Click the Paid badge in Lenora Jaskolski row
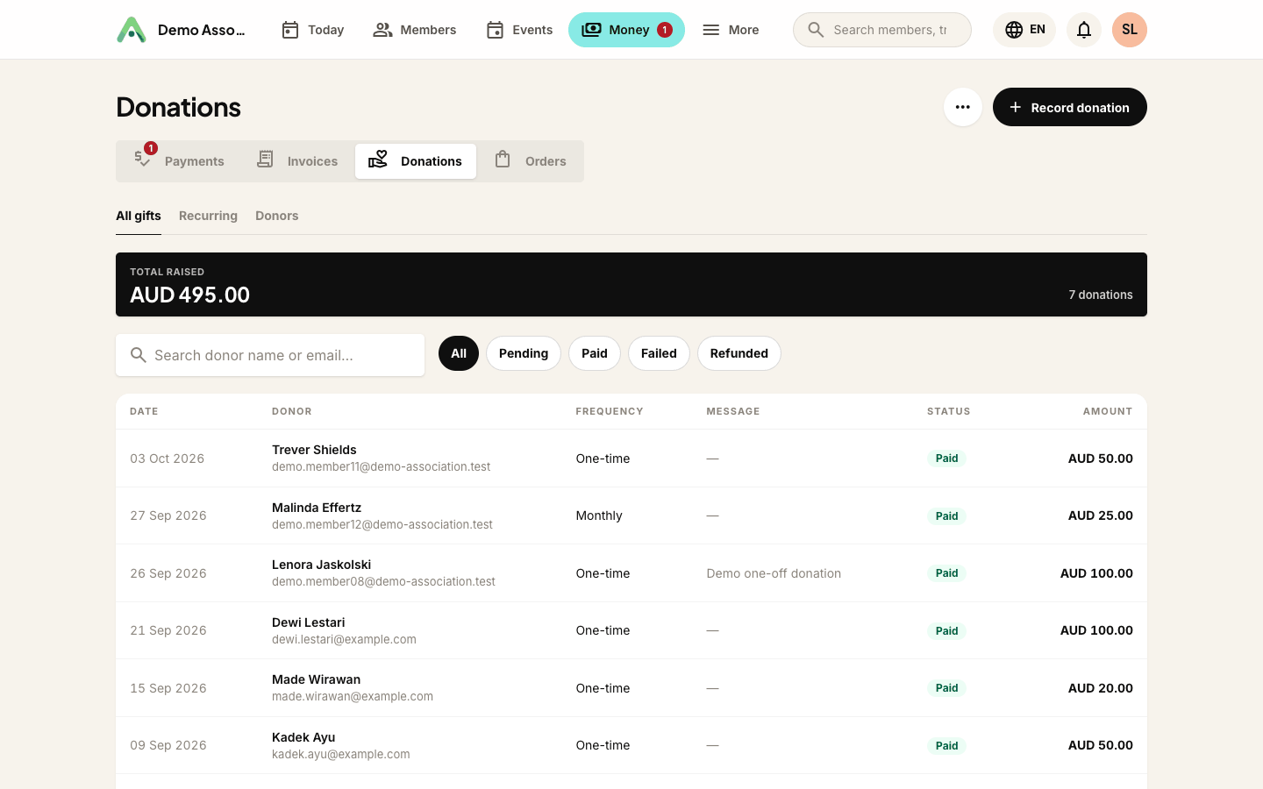Screen dimensions: 1263x789 pos(946,573)
